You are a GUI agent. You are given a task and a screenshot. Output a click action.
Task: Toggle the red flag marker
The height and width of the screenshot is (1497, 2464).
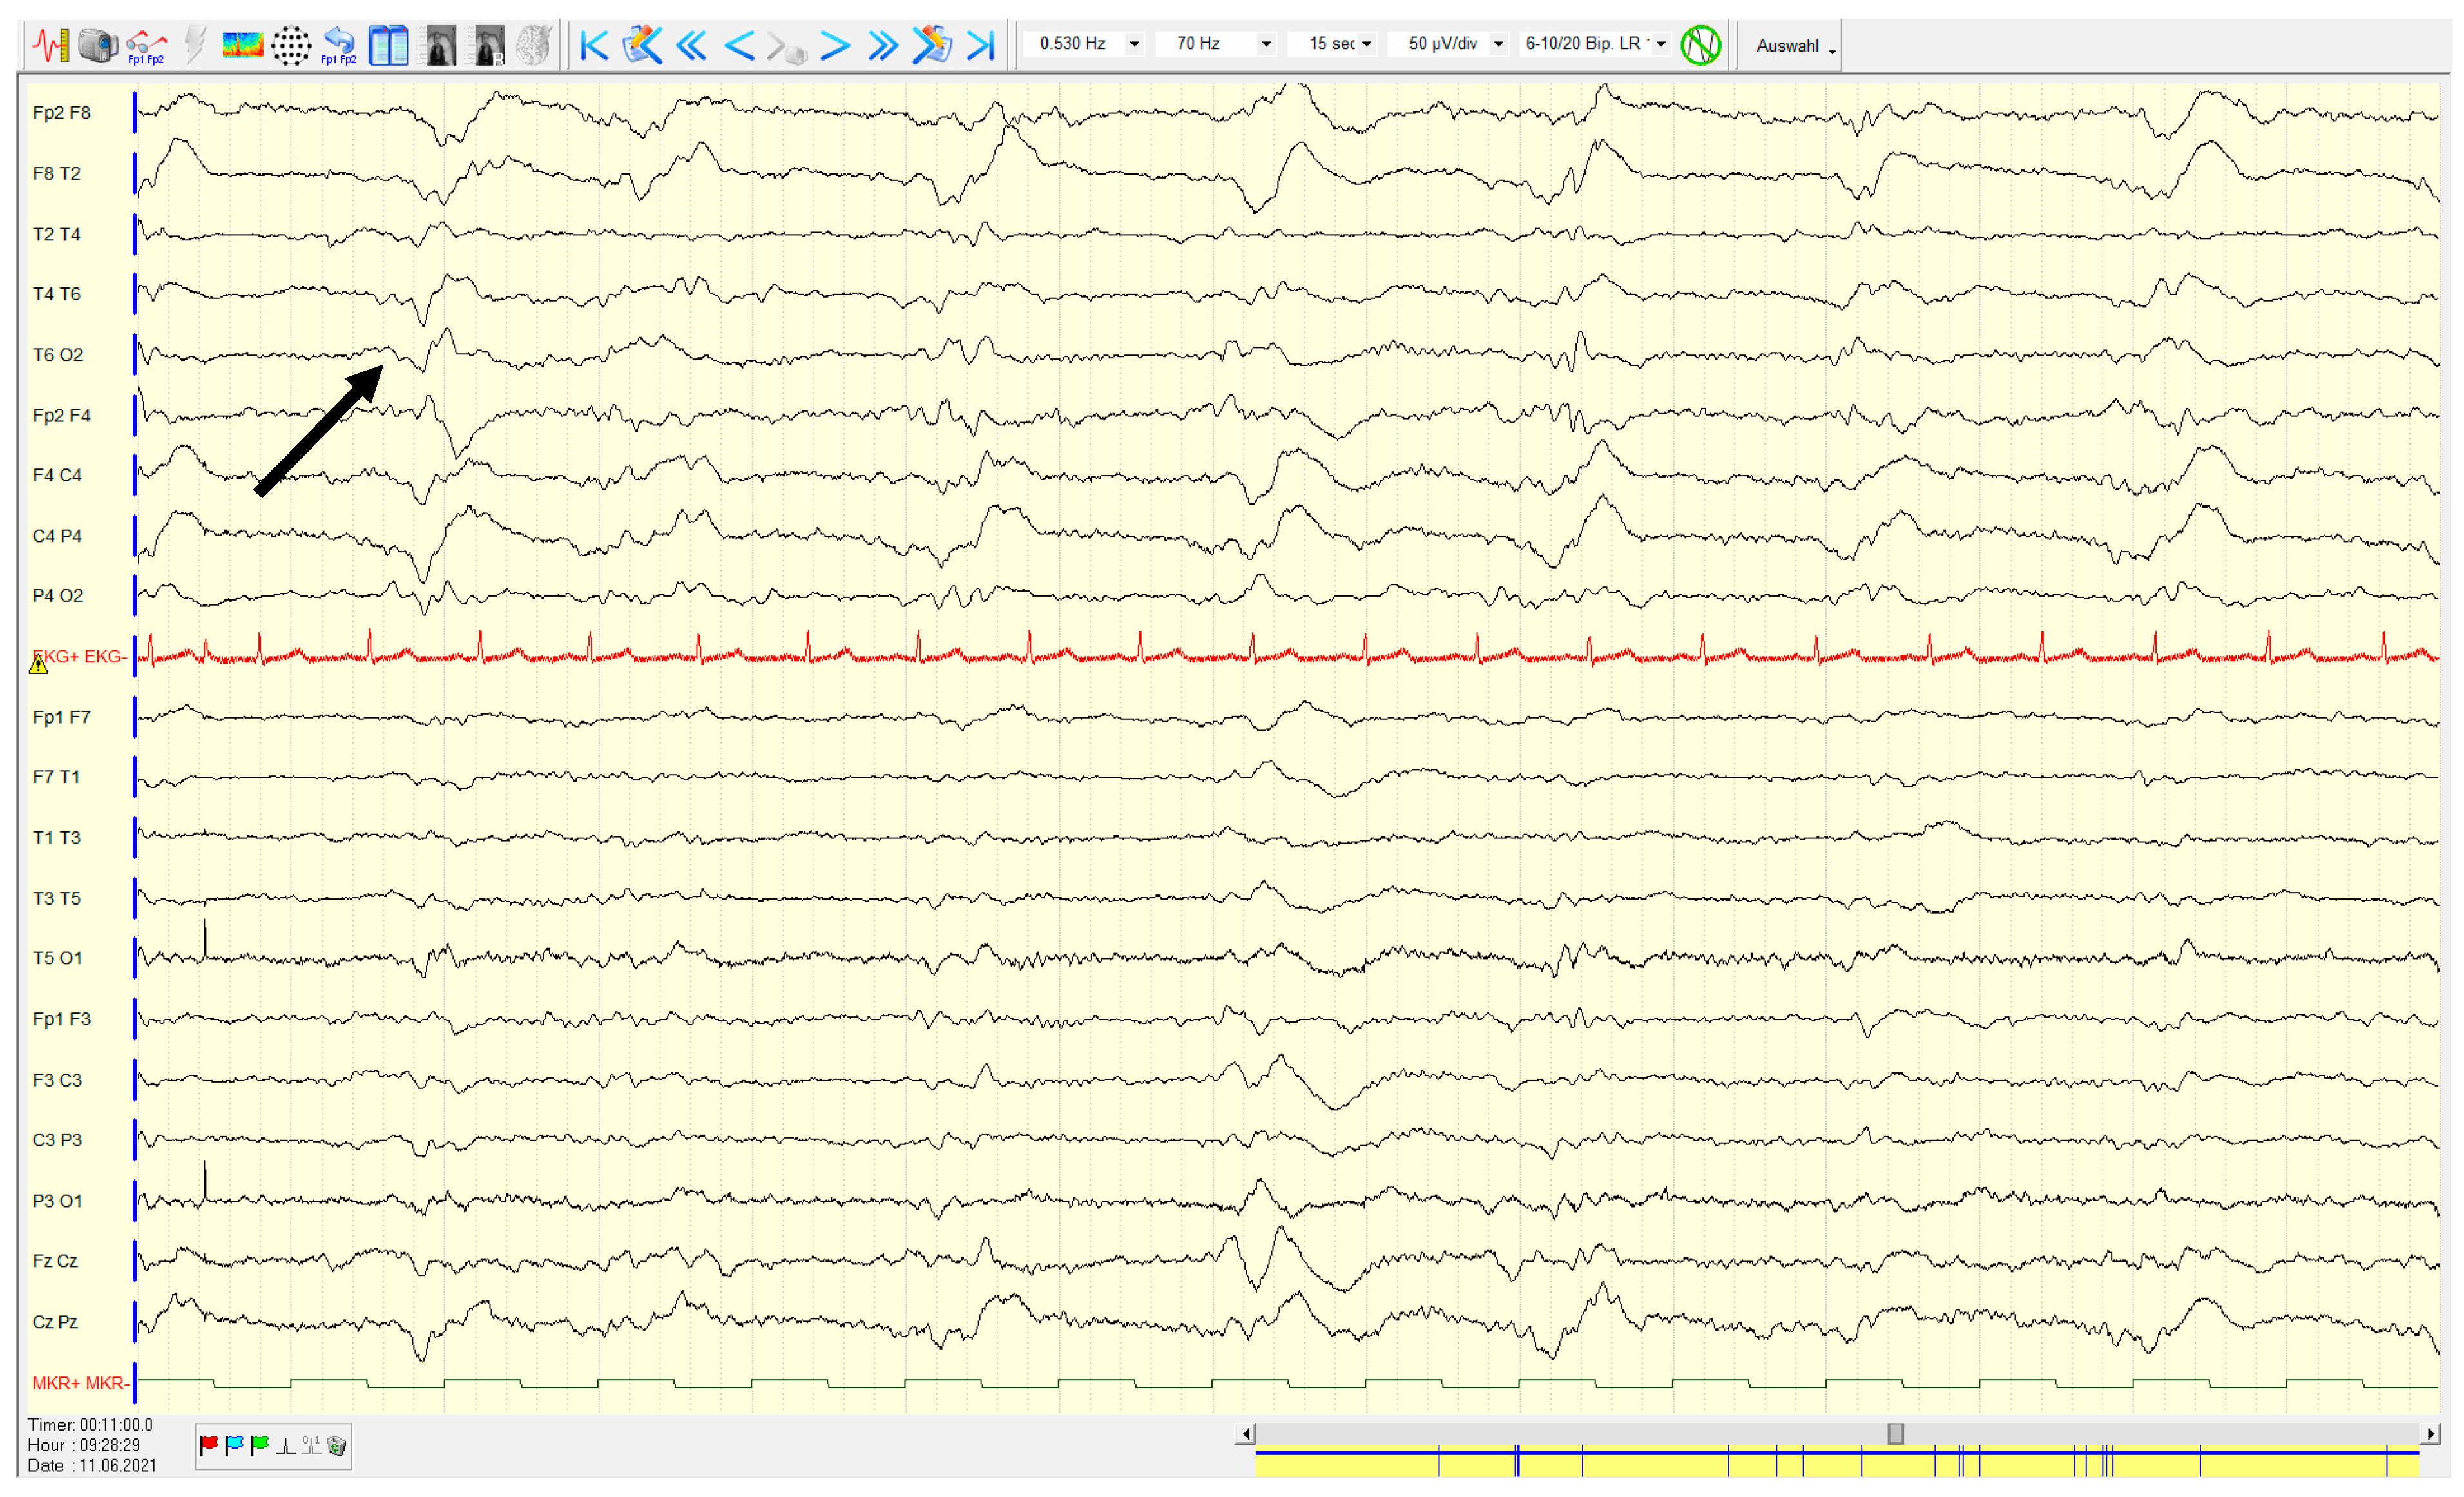pos(209,1445)
